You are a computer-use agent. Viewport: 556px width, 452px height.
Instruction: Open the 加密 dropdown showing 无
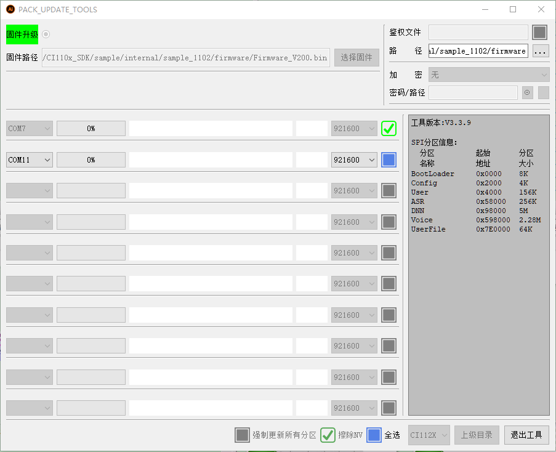tap(489, 75)
